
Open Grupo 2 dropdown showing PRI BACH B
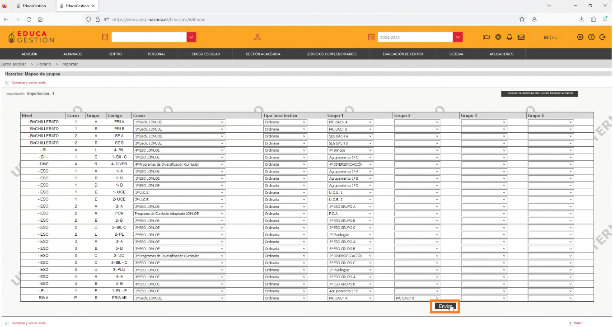417,298
